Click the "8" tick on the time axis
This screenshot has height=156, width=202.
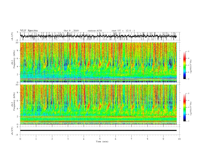coord(147,139)
